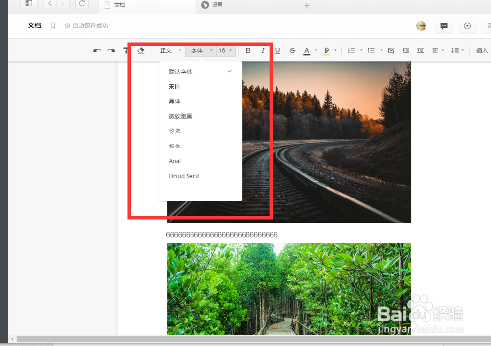Insert a bulleted list
The width and height of the screenshot is (491, 346).
pyautogui.click(x=371, y=50)
